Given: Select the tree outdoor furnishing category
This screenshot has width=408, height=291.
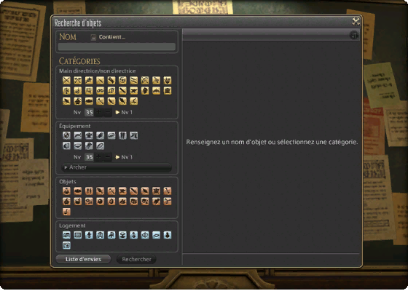Looking at the screenshot, I should 89,235.
